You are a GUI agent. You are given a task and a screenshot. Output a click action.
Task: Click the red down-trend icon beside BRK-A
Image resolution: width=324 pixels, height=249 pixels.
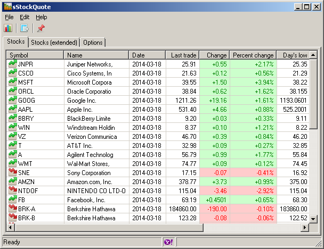pyautogui.click(x=13, y=209)
